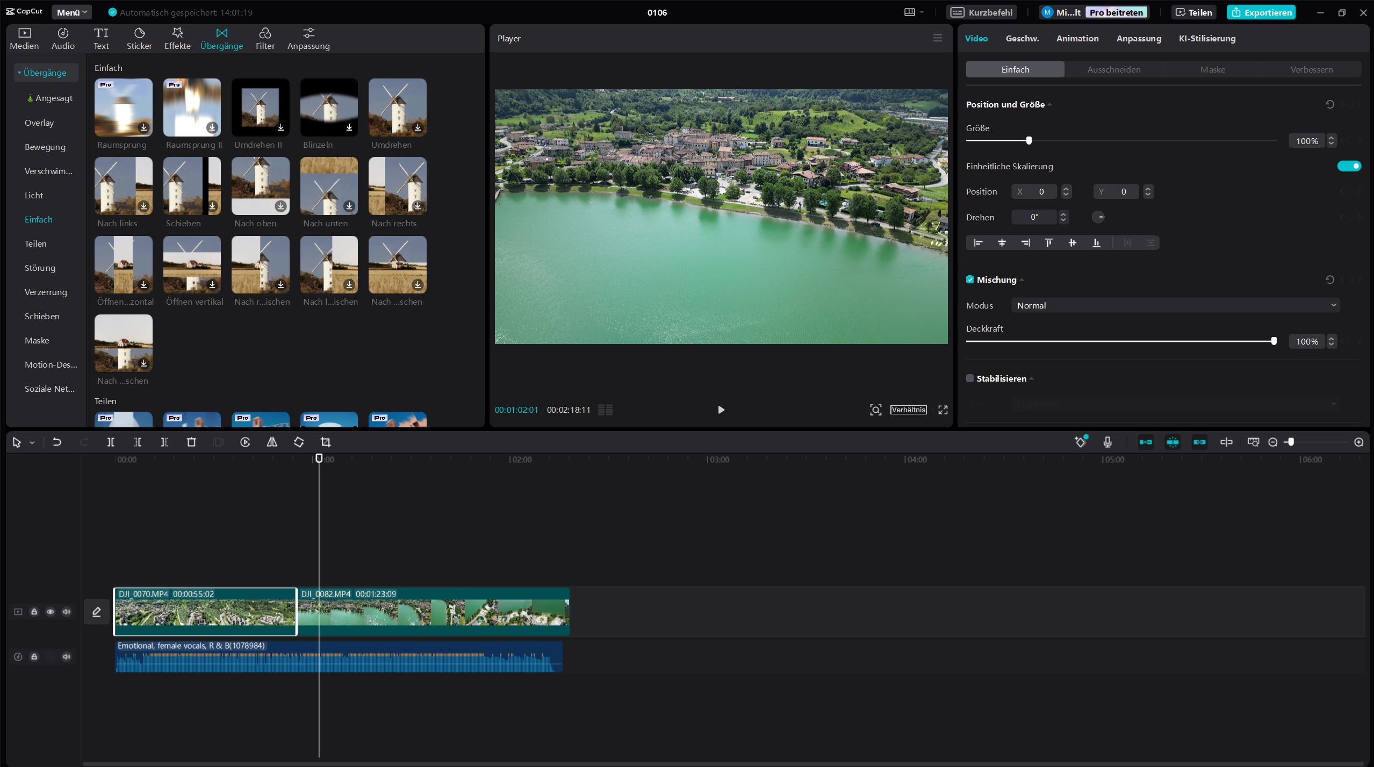Click the split clip tool icon

pos(111,442)
